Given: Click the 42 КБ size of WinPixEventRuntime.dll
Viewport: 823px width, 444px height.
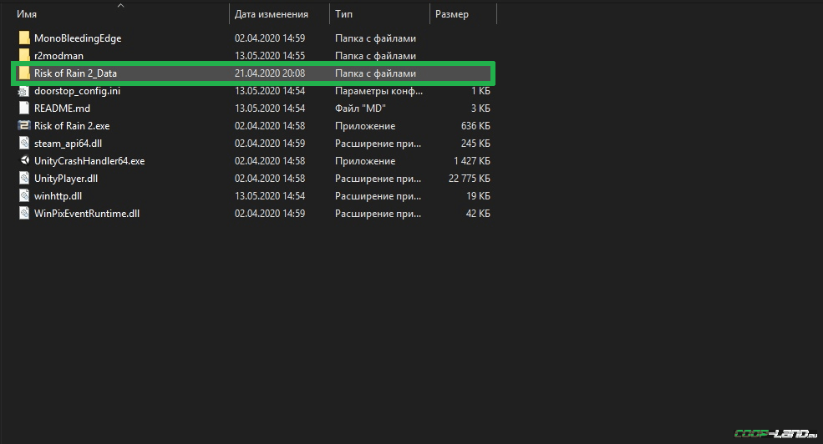Looking at the screenshot, I should 478,214.
